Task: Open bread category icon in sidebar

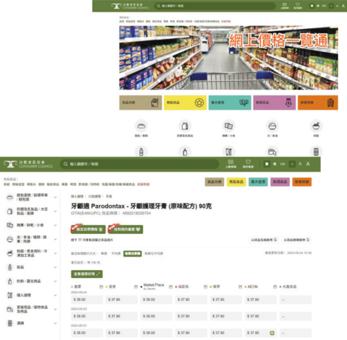Action: 10,197
